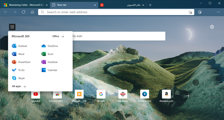224x120 pixels.
Task: Click the address bar field
Action: [116, 12]
